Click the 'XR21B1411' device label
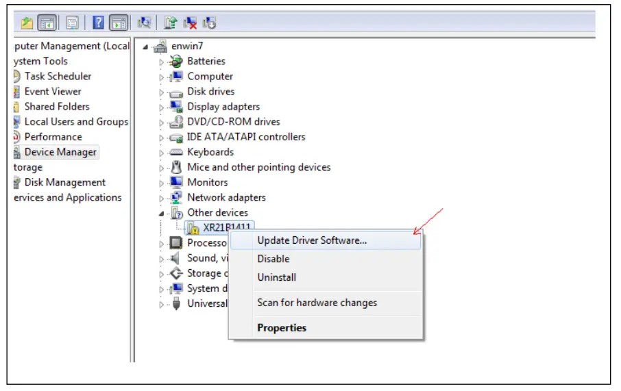 [227, 227]
